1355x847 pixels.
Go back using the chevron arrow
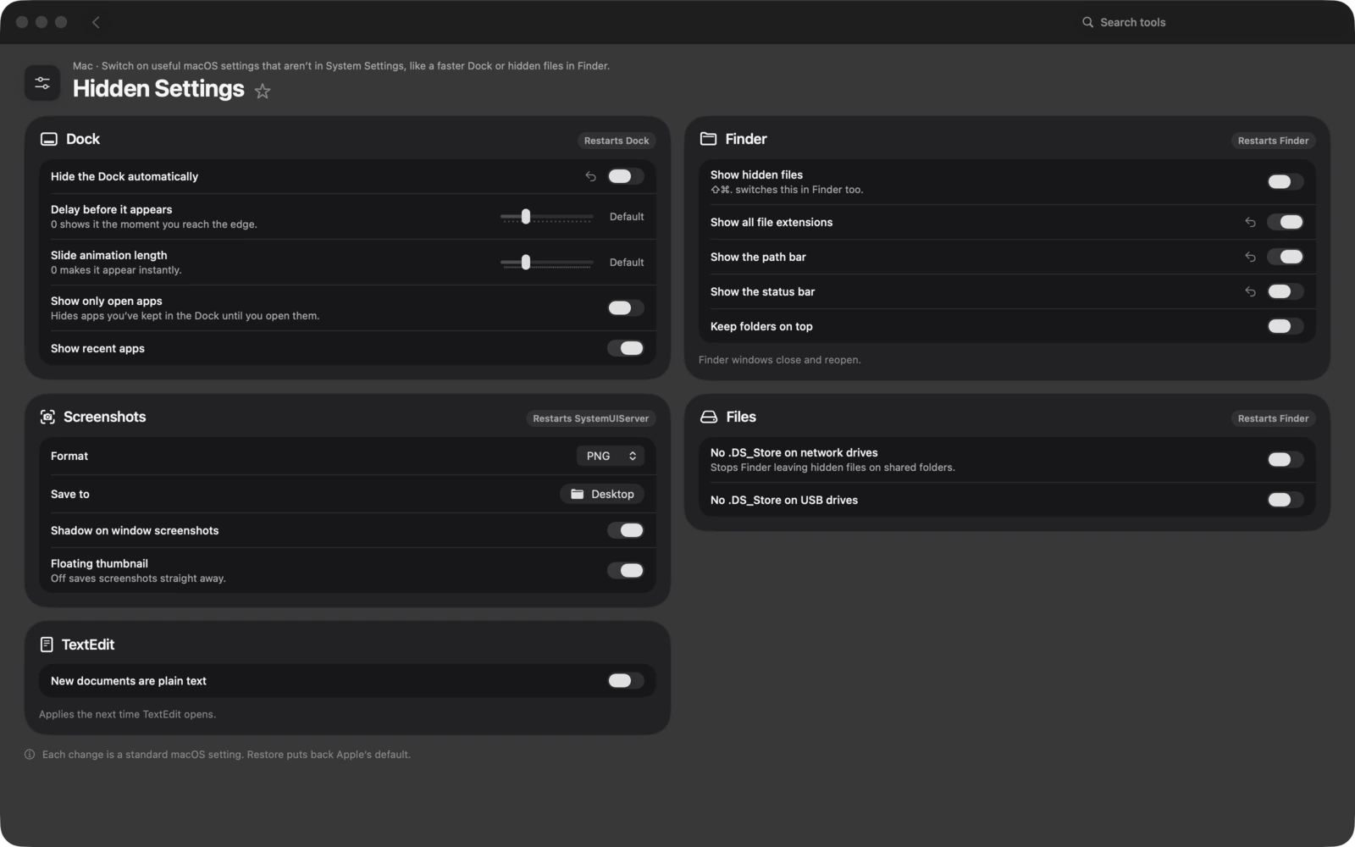[x=96, y=22]
